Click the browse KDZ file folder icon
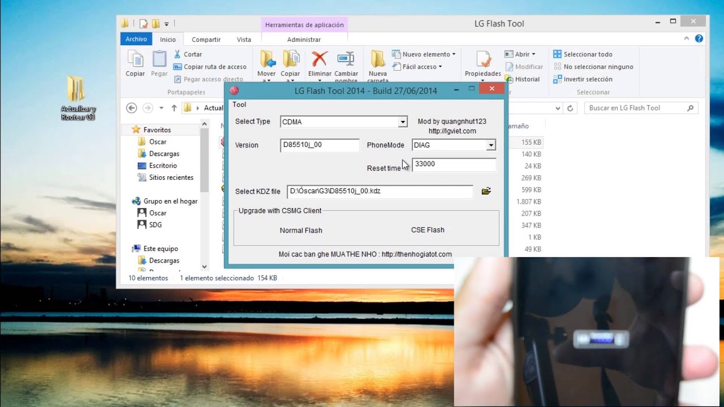This screenshot has height=407, width=724. 486,191
